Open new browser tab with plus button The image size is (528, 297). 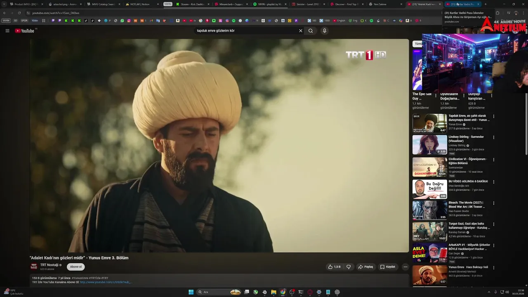[x=486, y=4]
